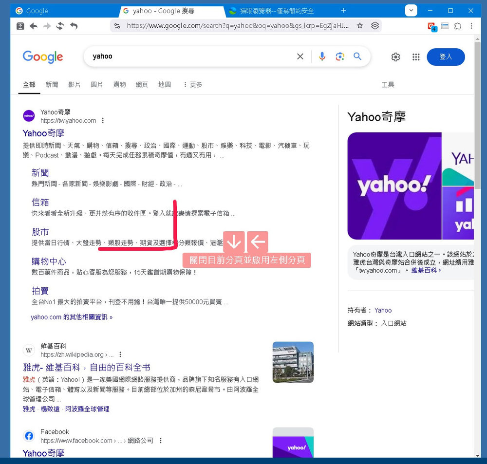
Task: Open Google apps grid
Action: [x=416, y=57]
